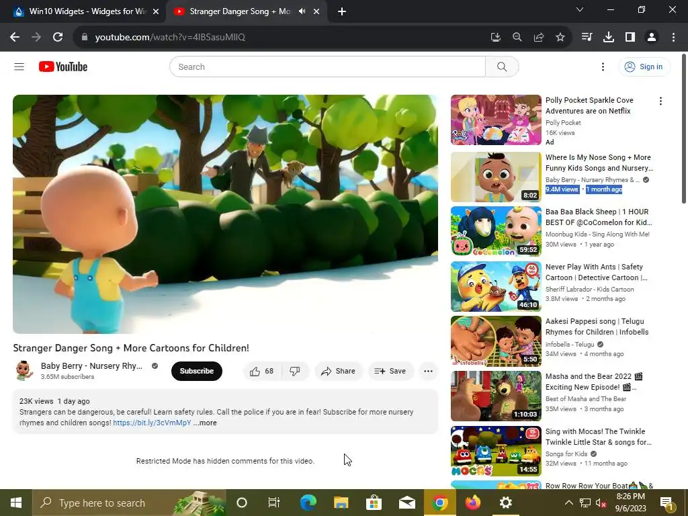Open Baa Baa Black Sheep 1 HOUR video title
The image size is (688, 516).
coord(599,217)
